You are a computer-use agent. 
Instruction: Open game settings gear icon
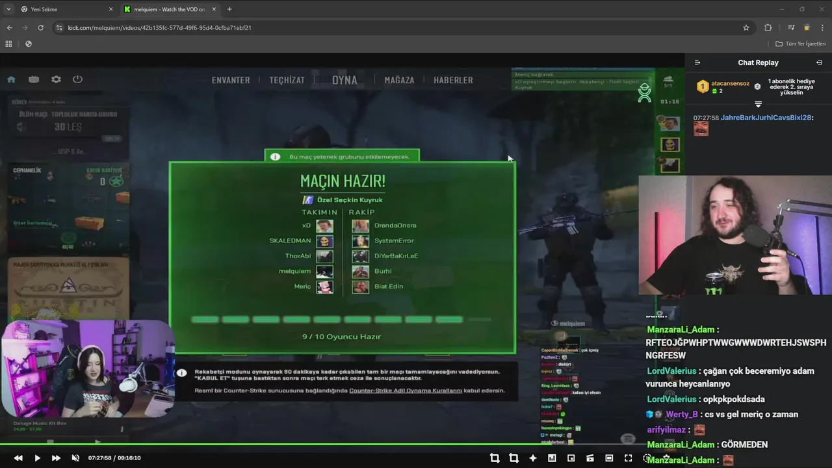tap(56, 79)
